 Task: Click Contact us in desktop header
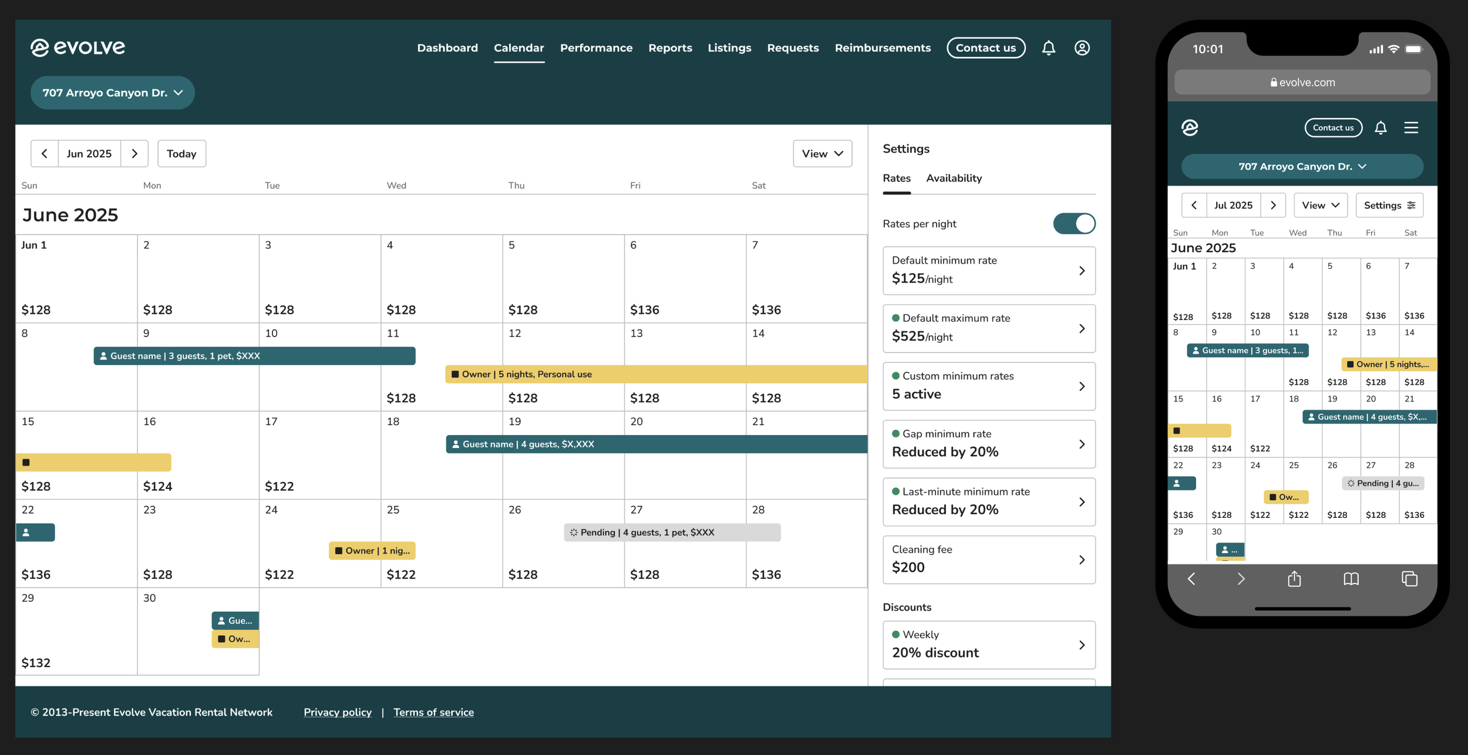coord(986,48)
